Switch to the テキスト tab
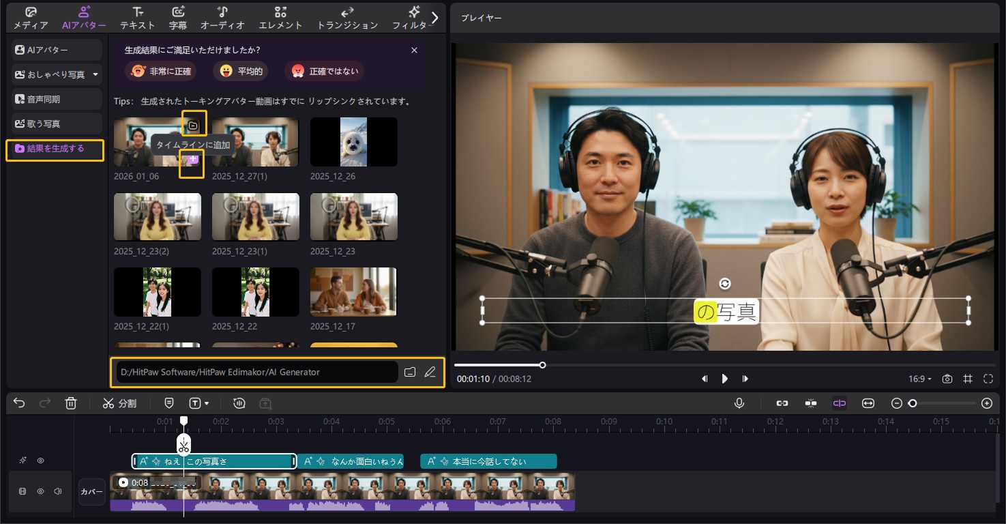The height and width of the screenshot is (524, 1006). [x=138, y=18]
